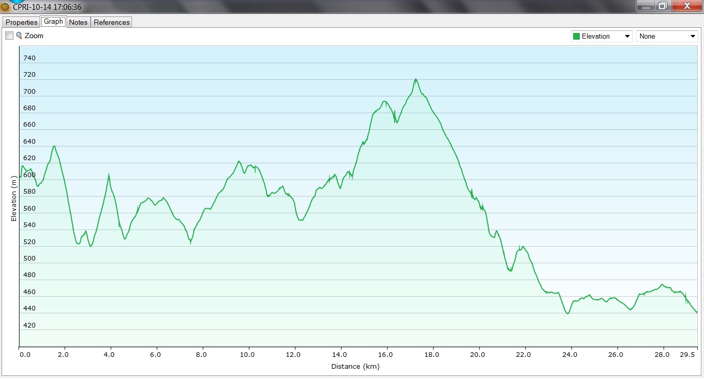704x378 pixels.
Task: Close the CPRI-10-14 window
Action: [x=686, y=6]
